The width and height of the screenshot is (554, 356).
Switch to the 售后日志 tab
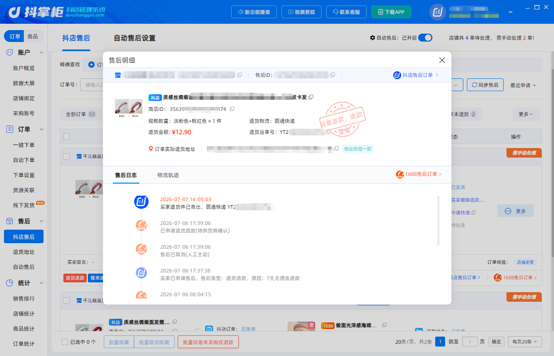click(126, 175)
